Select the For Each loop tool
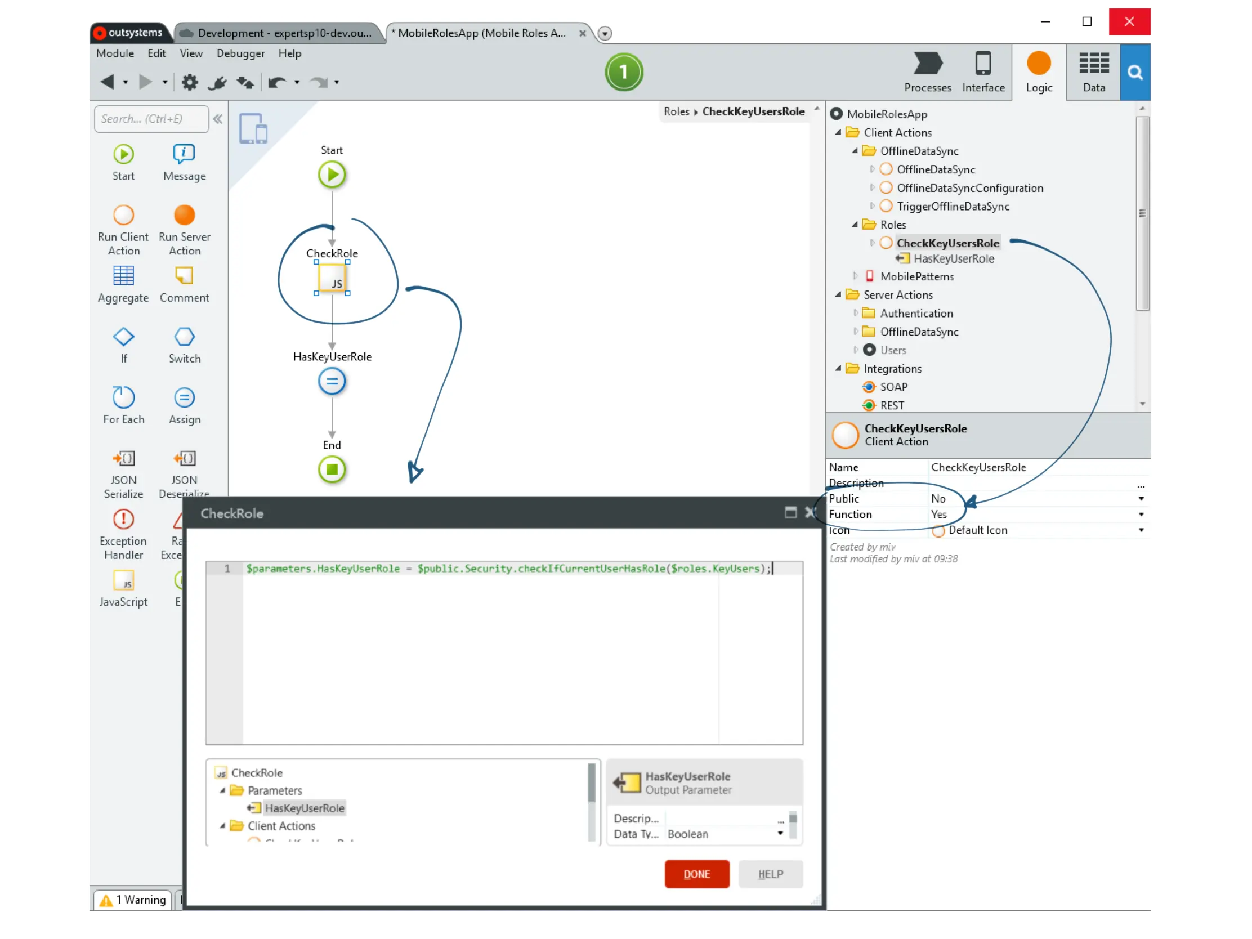 click(123, 397)
